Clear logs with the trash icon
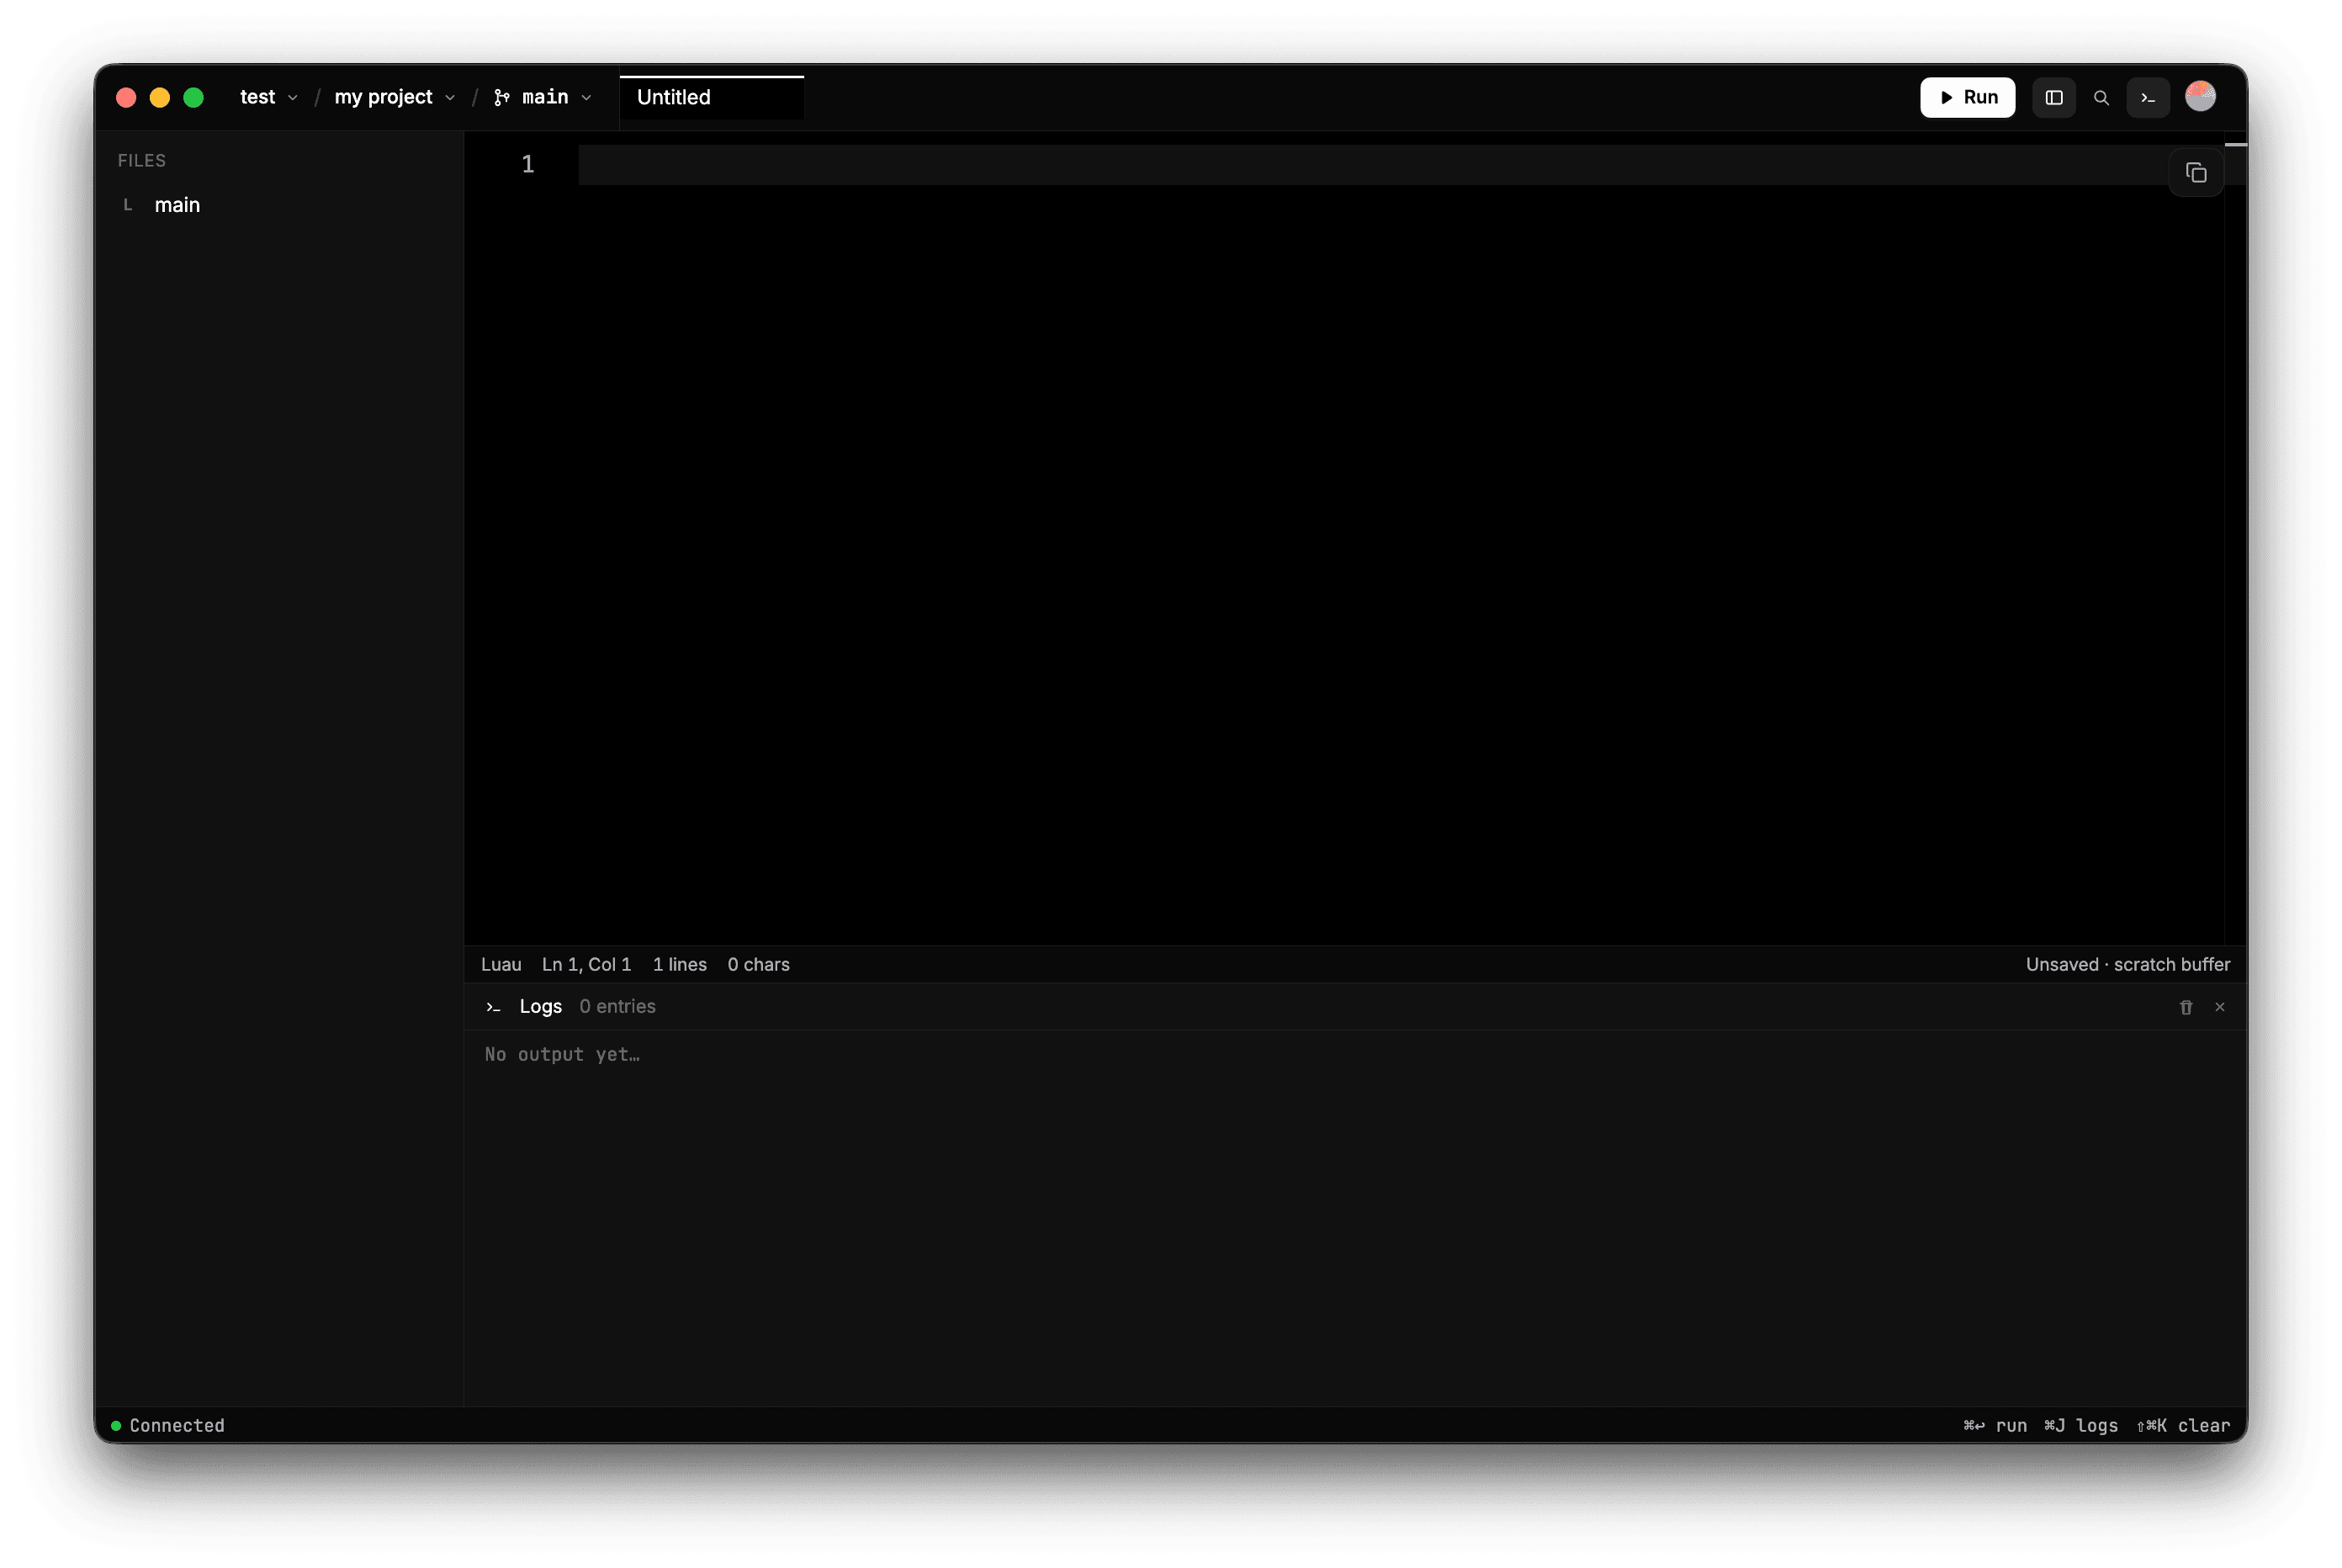The image size is (2342, 1568). pyautogui.click(x=2185, y=1007)
